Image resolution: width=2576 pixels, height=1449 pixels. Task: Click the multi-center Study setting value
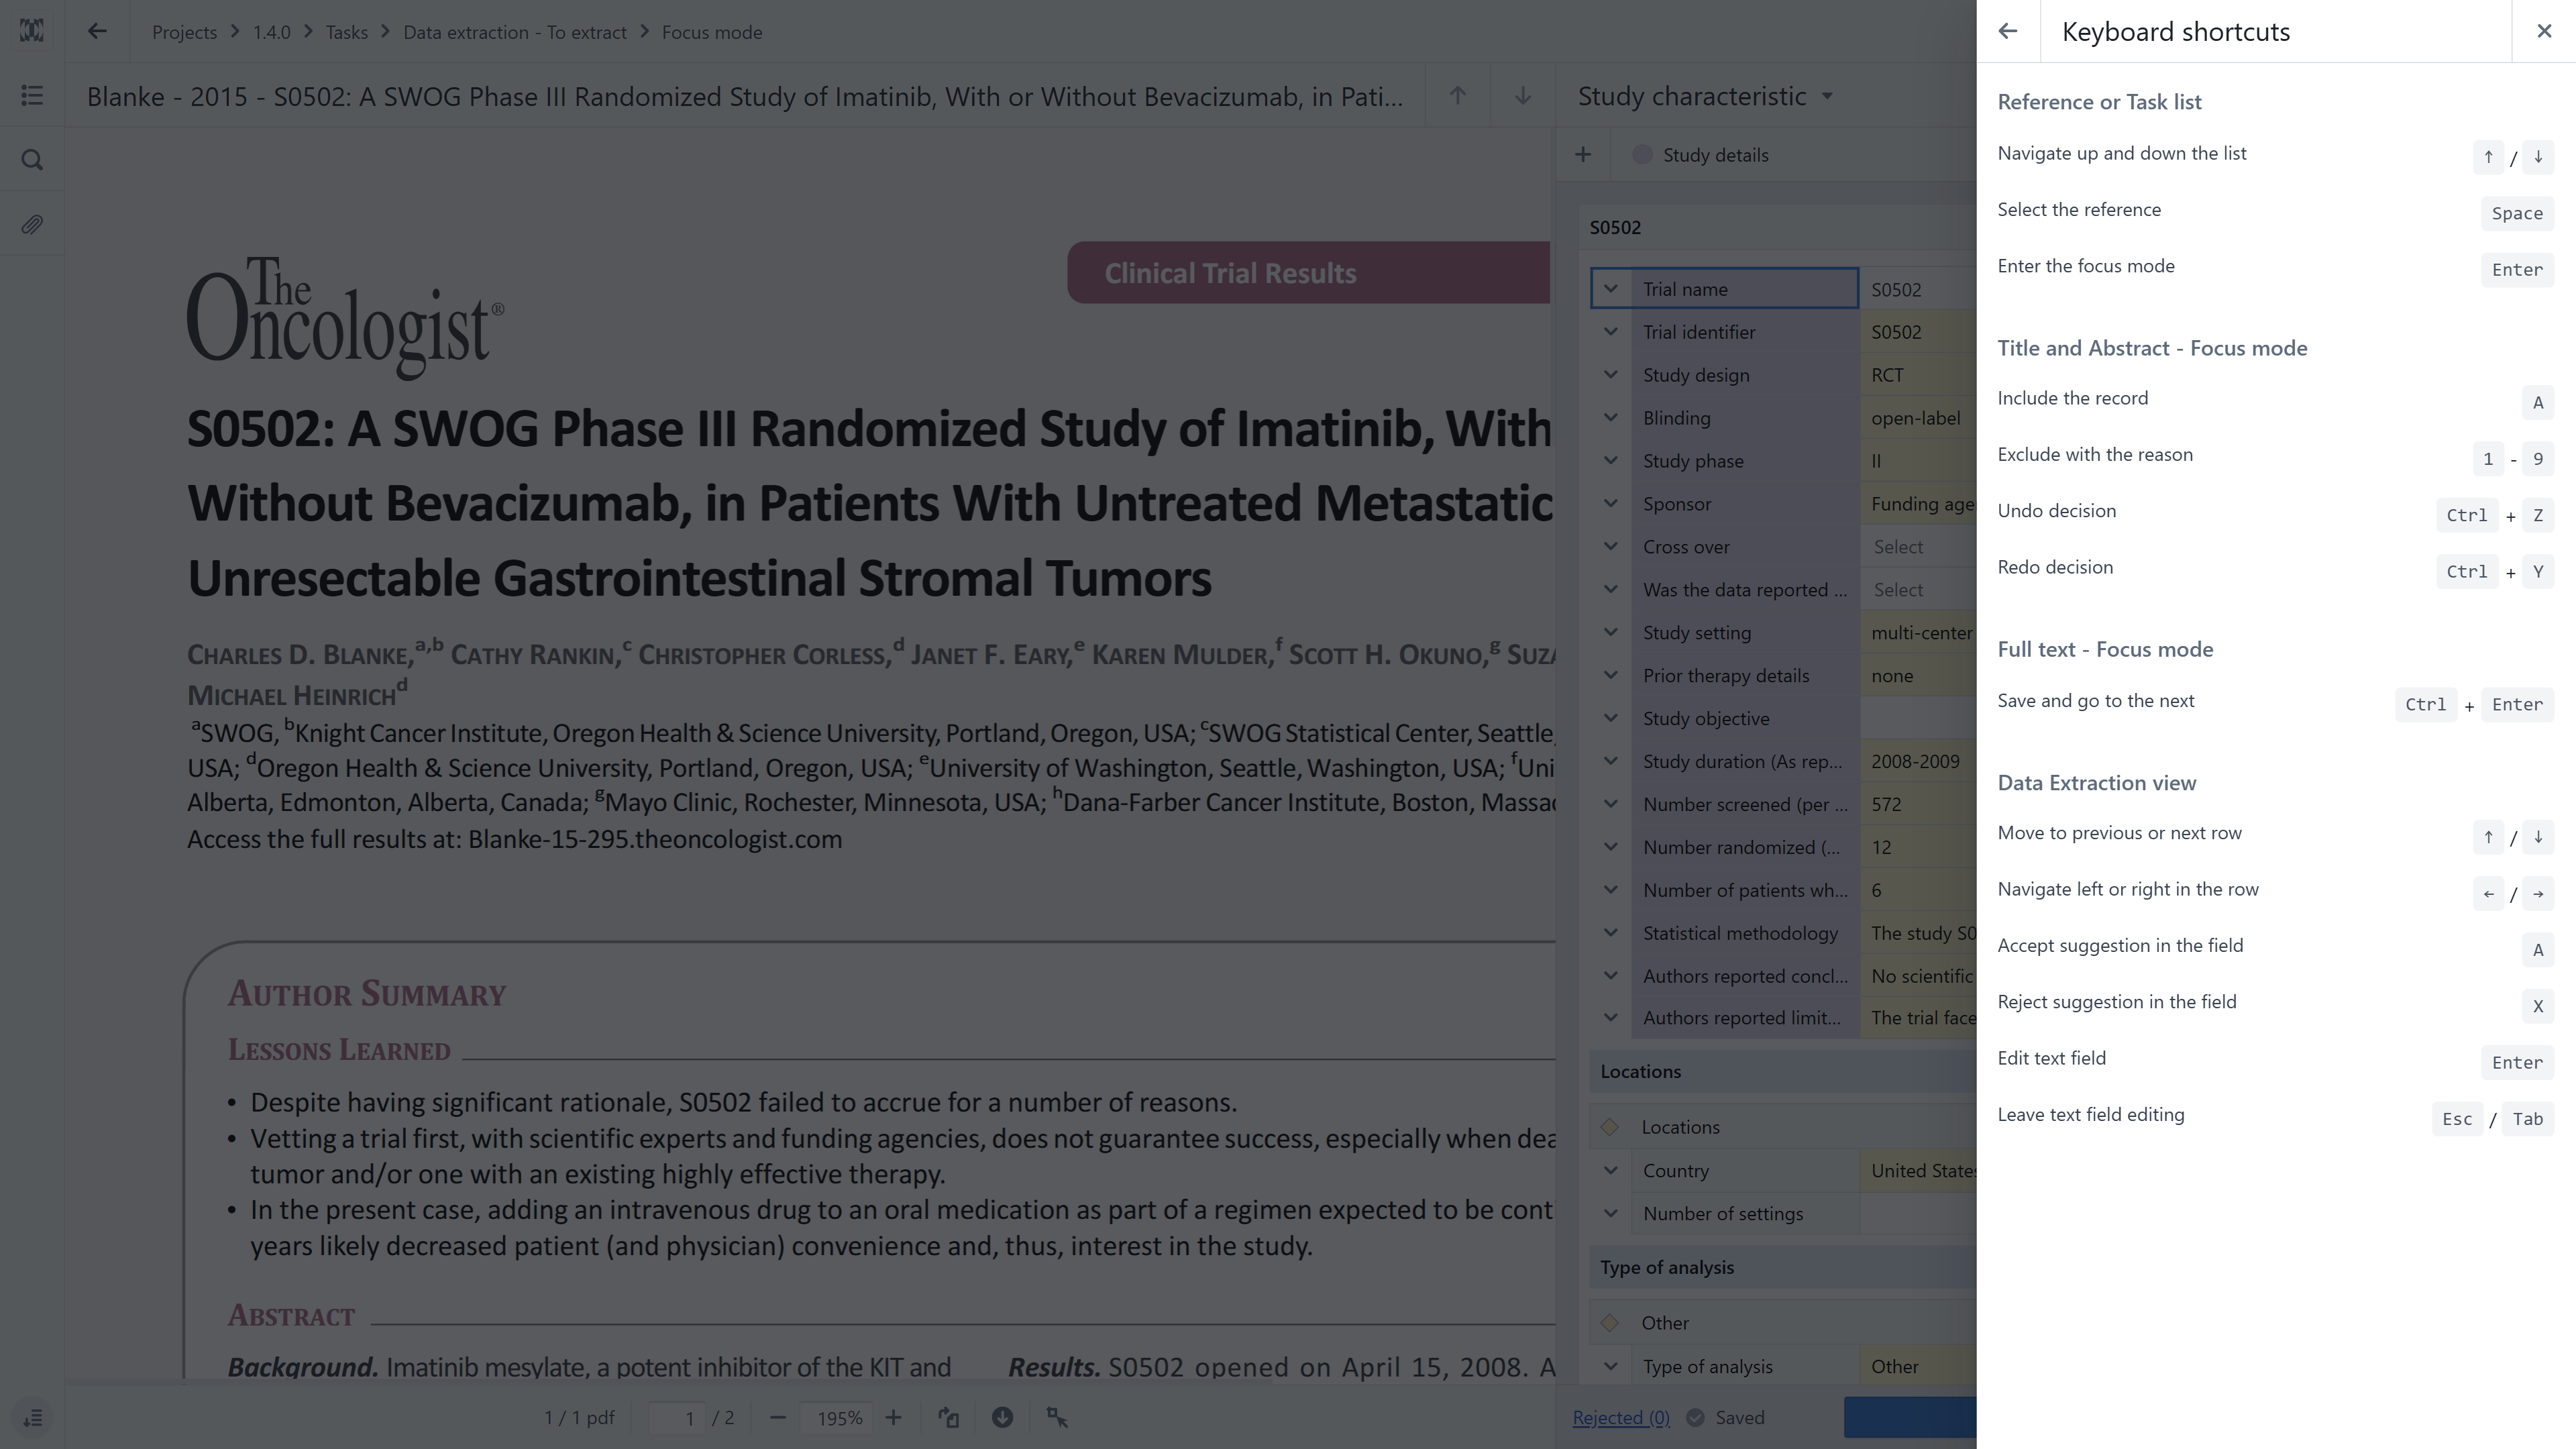(1918, 633)
